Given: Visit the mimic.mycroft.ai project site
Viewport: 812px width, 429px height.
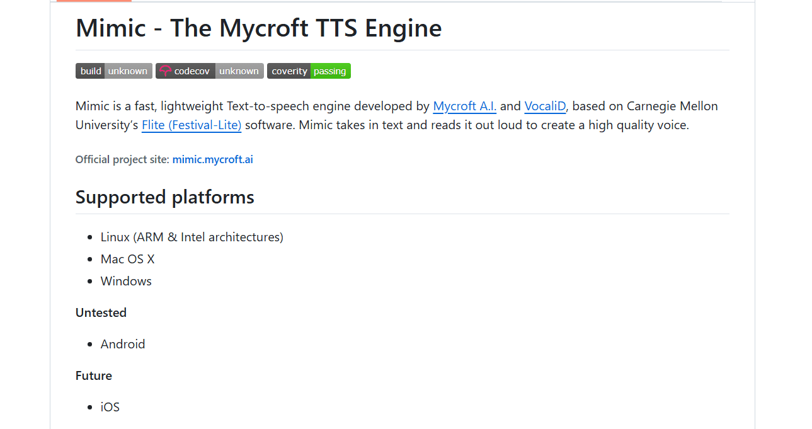Looking at the screenshot, I should coord(213,159).
